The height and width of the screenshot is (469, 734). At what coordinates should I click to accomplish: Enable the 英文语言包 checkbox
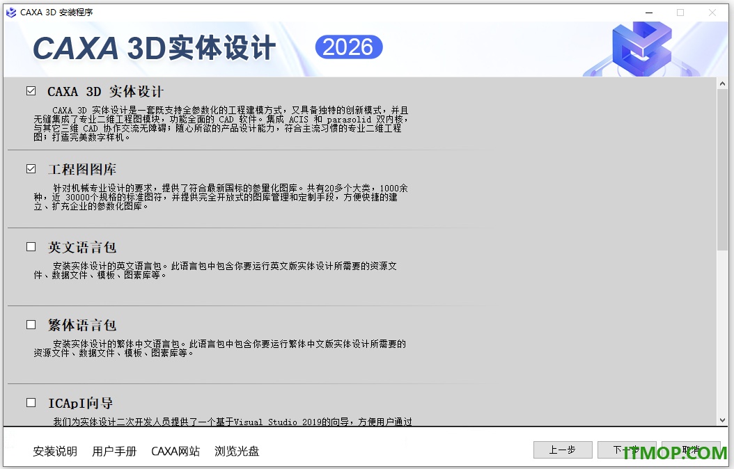(x=31, y=246)
